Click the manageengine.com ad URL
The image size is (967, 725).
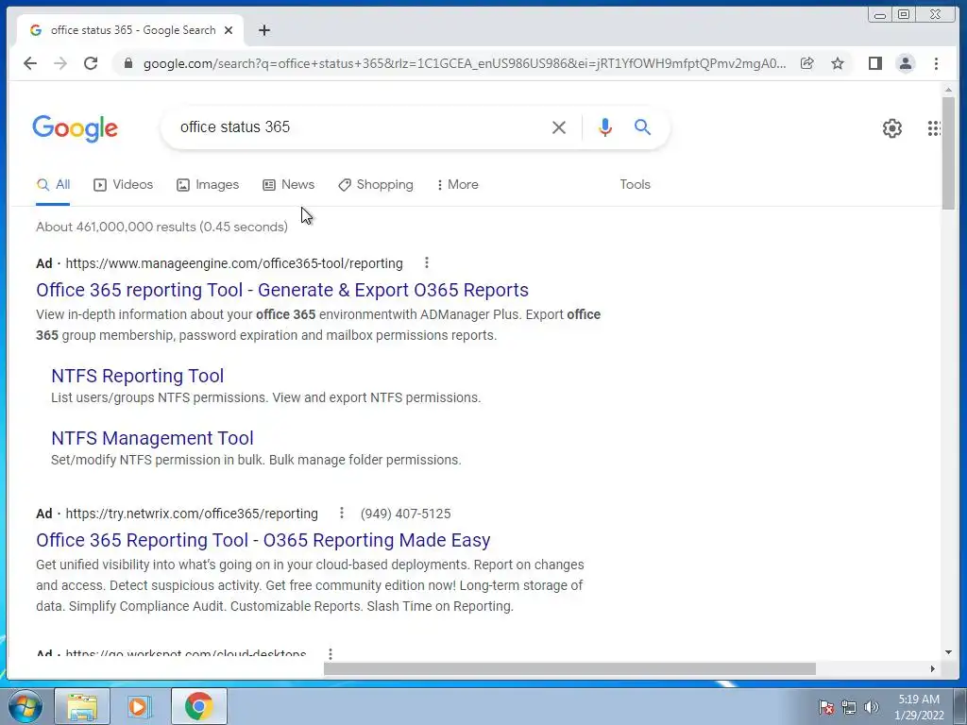(234, 263)
